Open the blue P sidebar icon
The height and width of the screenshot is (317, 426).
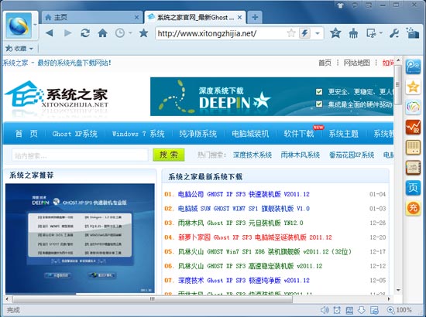point(413,66)
